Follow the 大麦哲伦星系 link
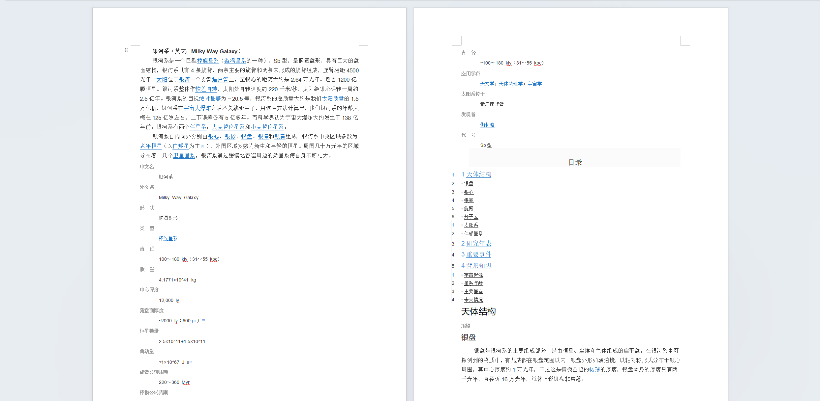The image size is (820, 401). pyautogui.click(x=228, y=127)
